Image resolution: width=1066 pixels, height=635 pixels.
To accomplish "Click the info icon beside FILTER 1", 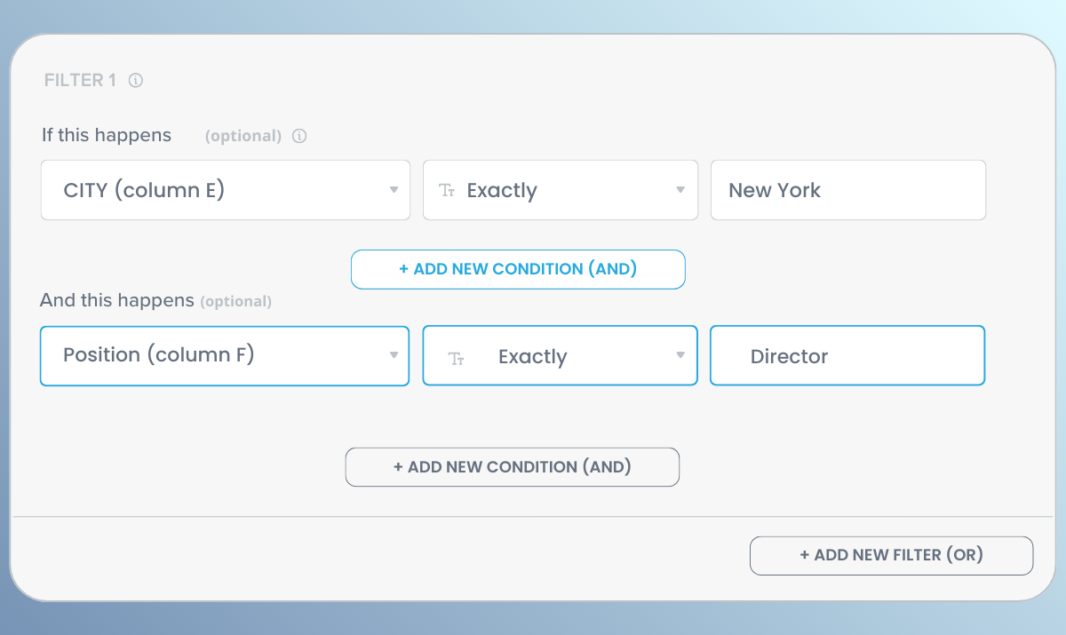I will pos(135,80).
